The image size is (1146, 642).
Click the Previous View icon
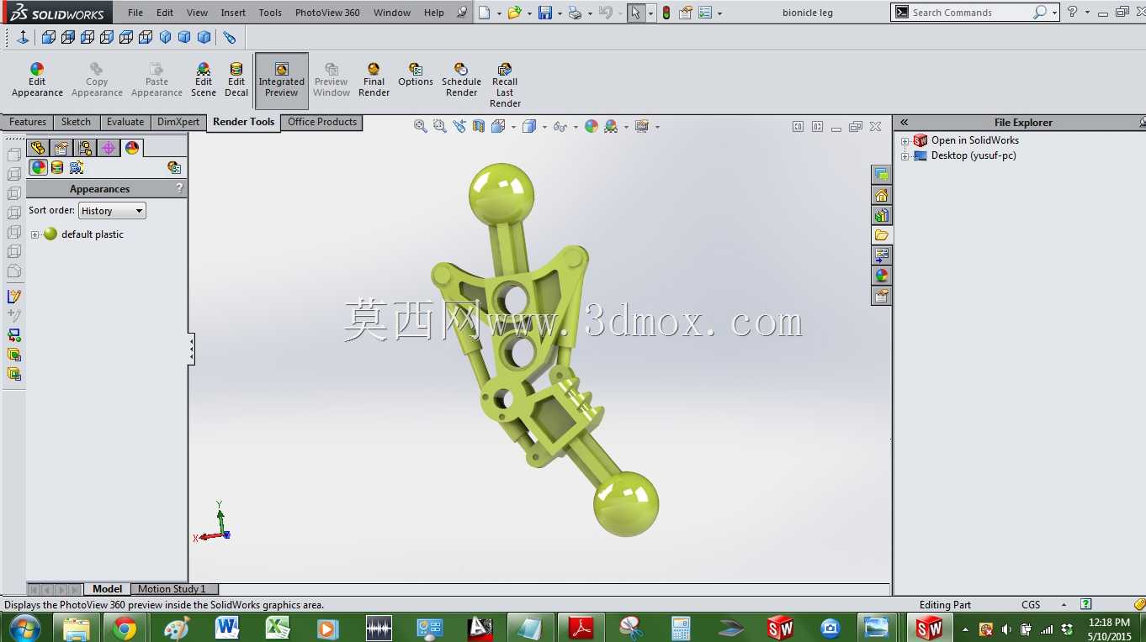click(x=459, y=126)
